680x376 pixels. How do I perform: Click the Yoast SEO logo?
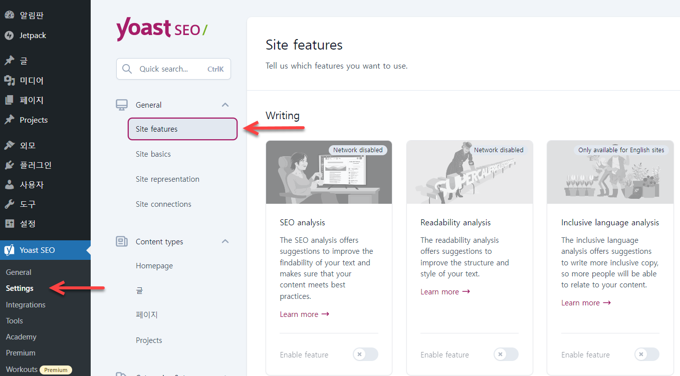click(x=162, y=29)
